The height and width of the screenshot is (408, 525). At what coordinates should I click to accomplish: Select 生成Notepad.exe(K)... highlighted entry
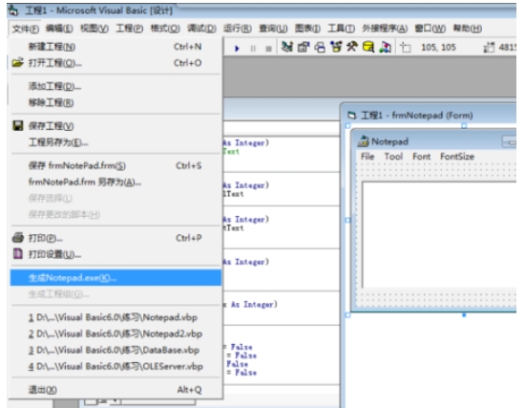115,278
